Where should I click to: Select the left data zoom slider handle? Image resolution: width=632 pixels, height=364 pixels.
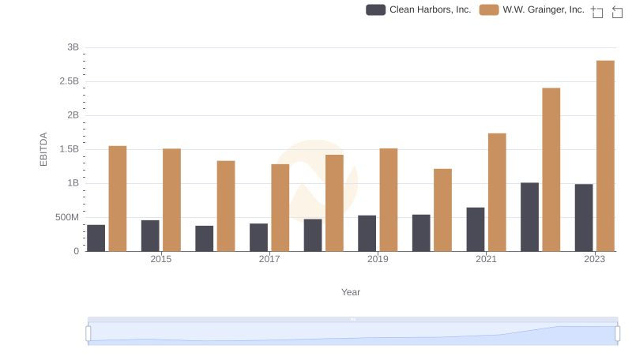pos(88,334)
